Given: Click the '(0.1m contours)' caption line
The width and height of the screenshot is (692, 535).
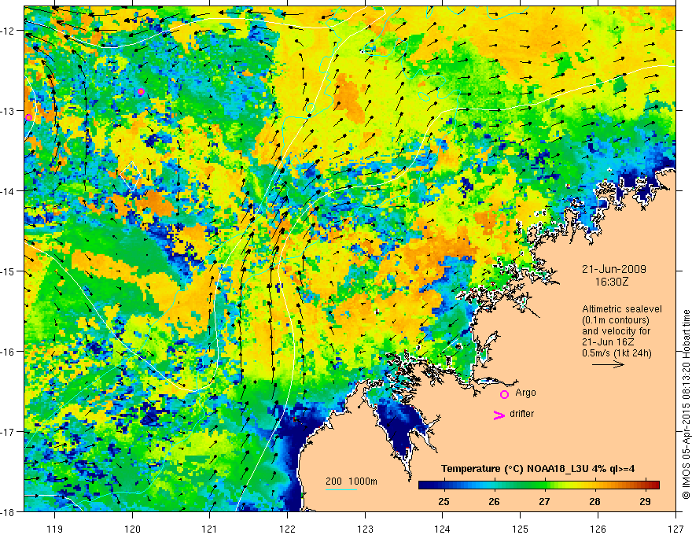Looking at the screenshot, I should 616,320.
